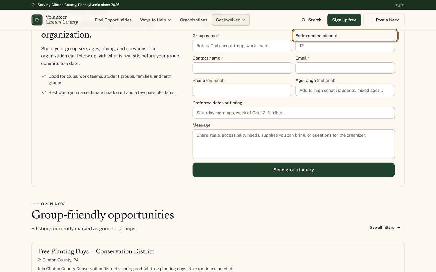Select the Email input field
This screenshot has height=272, width=436.
tap(345, 68)
